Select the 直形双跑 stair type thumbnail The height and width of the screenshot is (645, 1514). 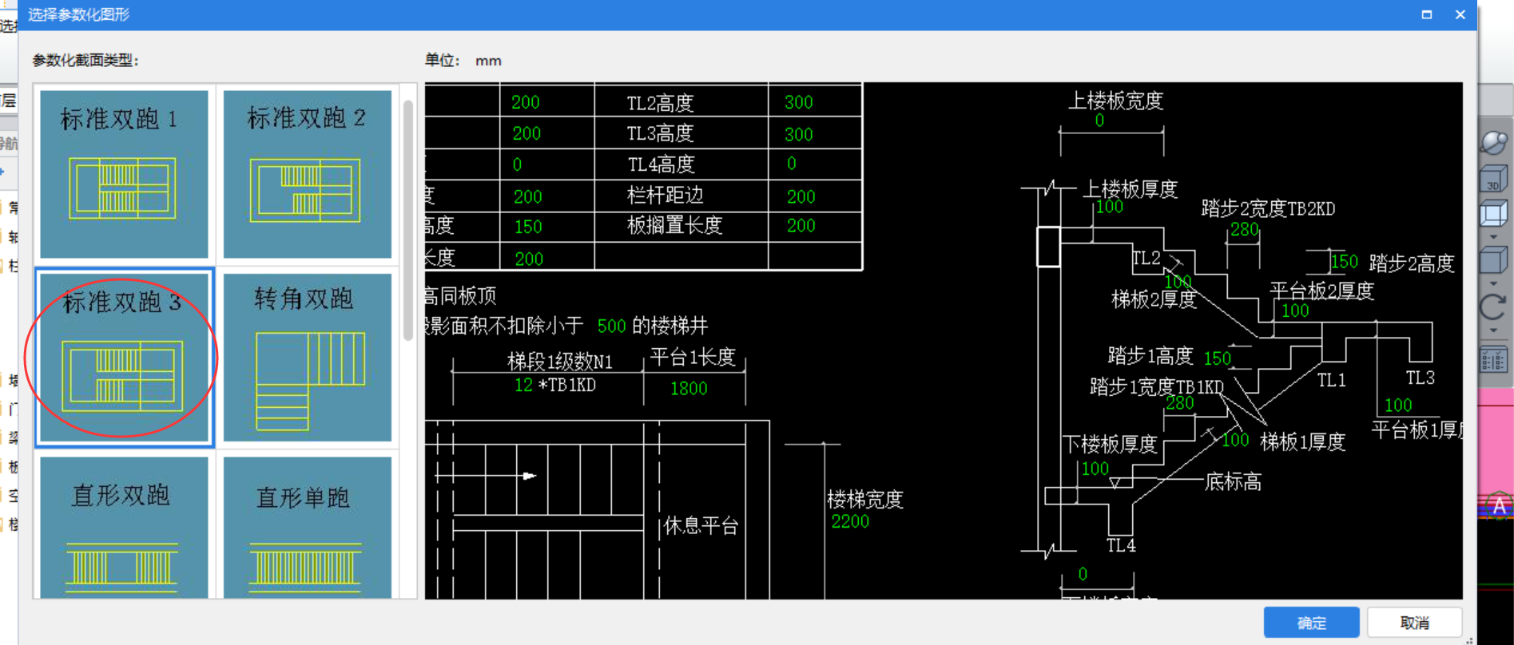click(x=124, y=527)
